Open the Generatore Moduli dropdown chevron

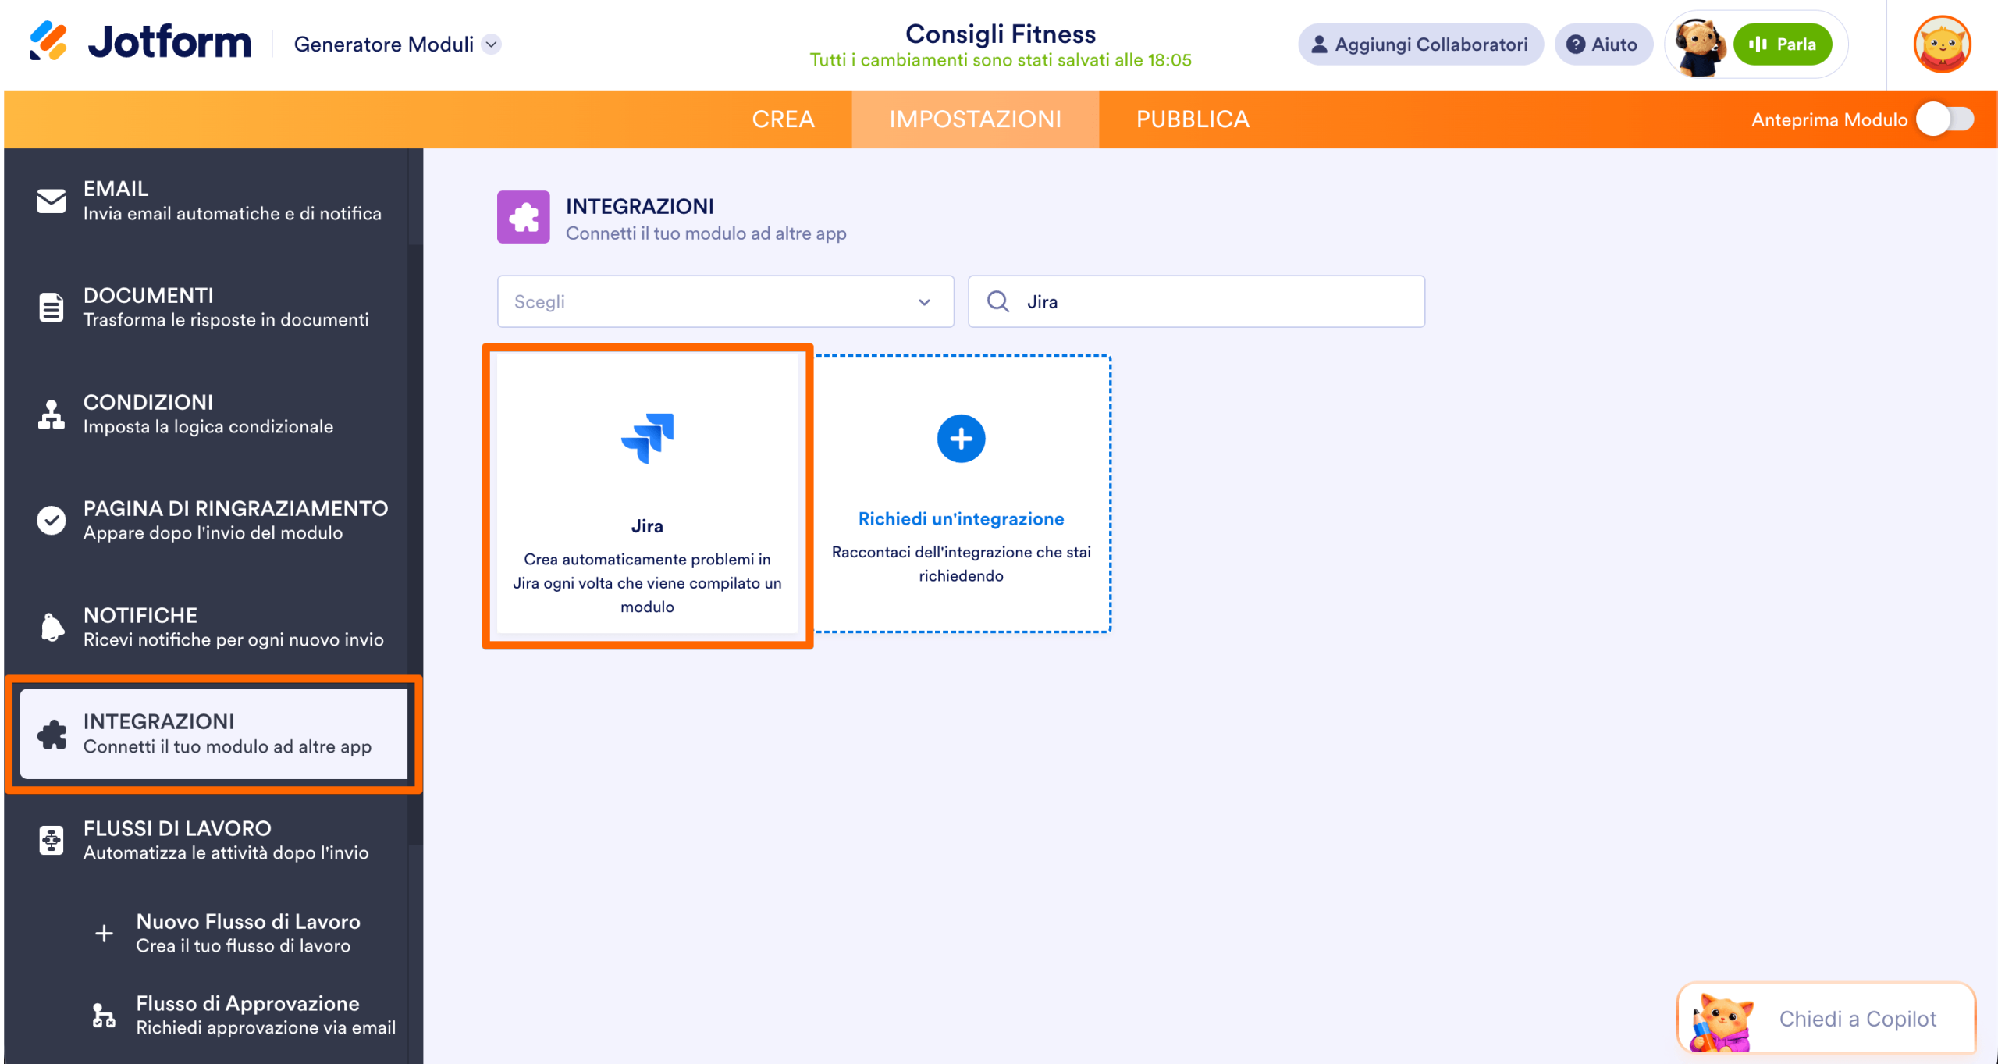pyautogui.click(x=492, y=44)
